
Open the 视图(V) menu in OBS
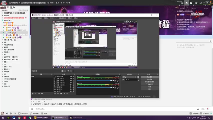click(x=46, y=18)
